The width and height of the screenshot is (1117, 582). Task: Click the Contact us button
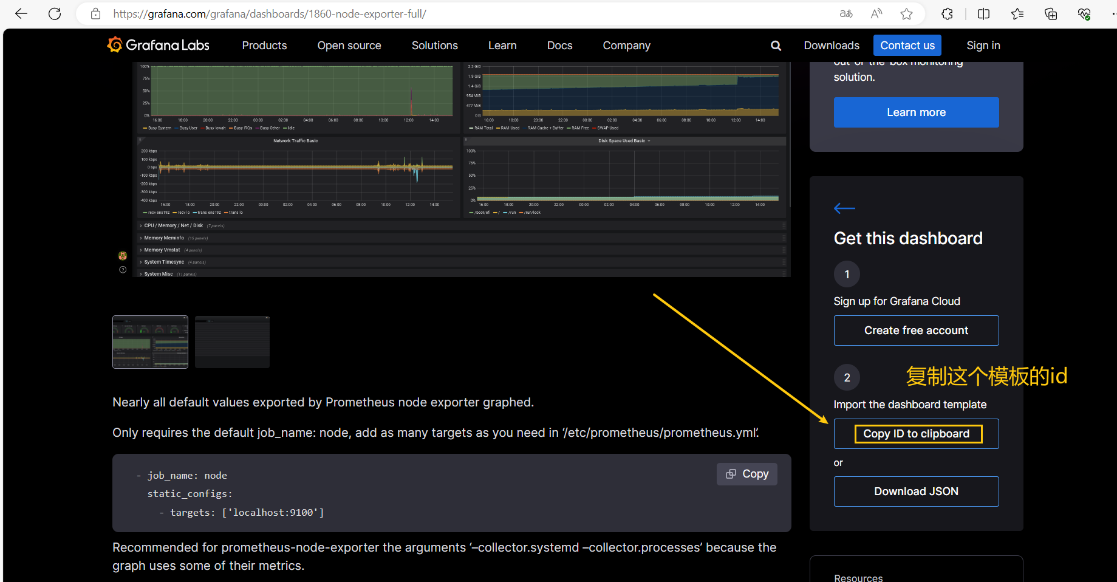(907, 46)
